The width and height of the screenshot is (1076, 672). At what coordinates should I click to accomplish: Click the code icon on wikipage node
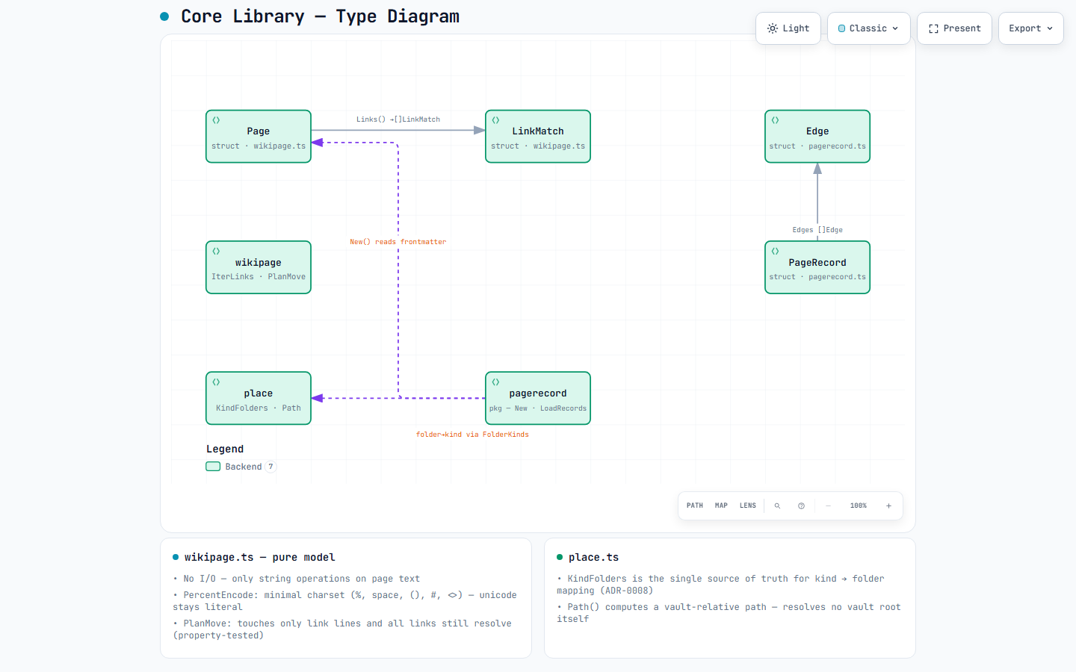[x=216, y=251]
